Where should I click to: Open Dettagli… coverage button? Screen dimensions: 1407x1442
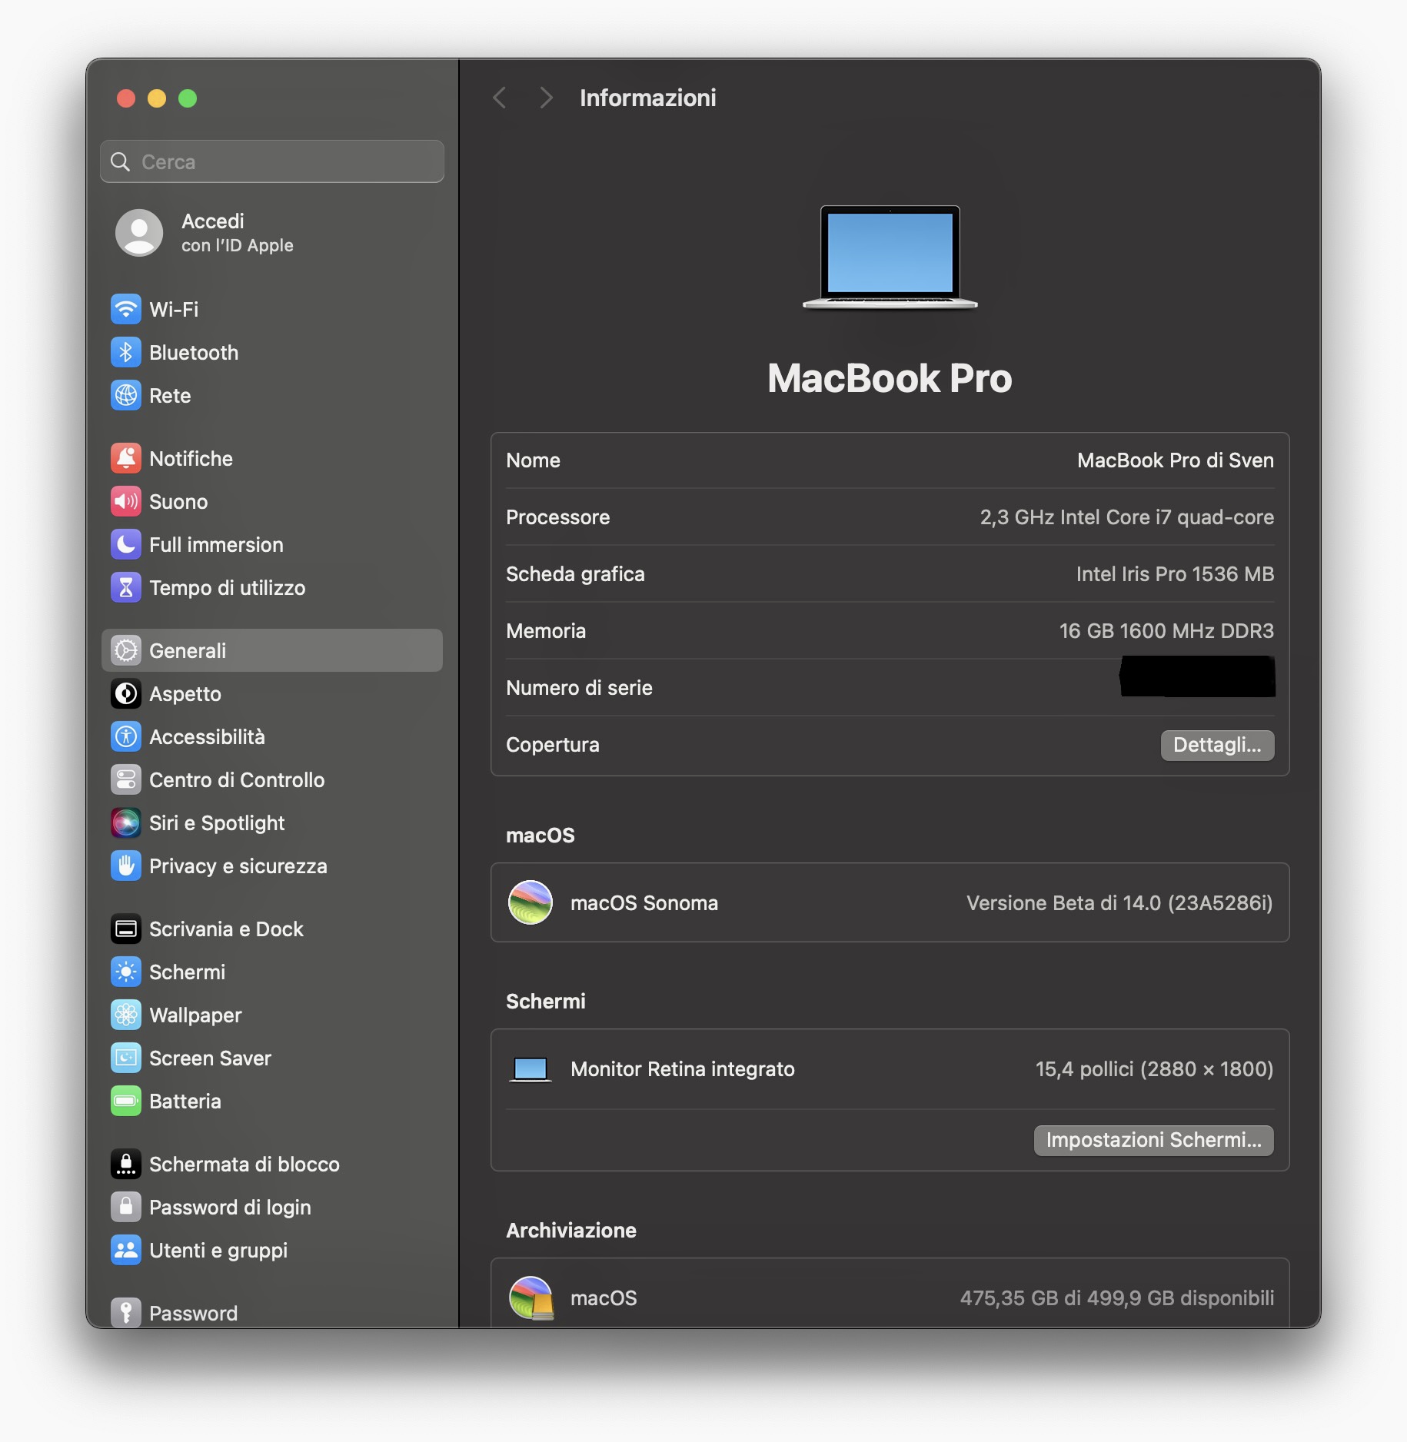pos(1217,745)
